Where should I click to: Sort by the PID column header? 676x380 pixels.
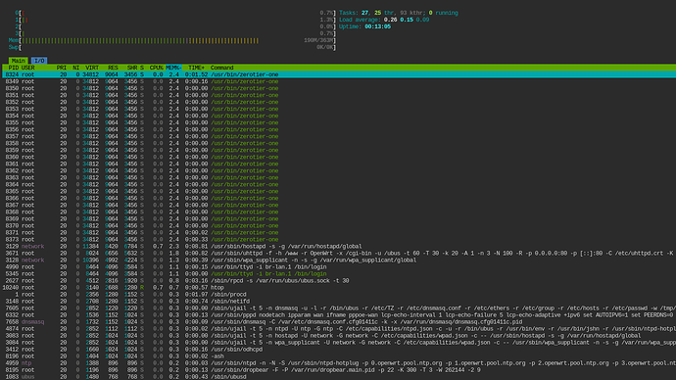coord(14,68)
